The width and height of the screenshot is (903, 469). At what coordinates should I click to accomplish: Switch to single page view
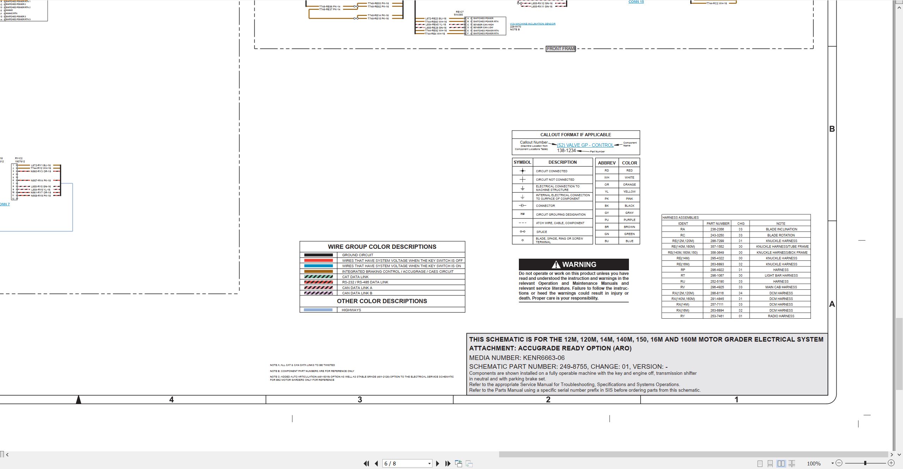[760, 463]
